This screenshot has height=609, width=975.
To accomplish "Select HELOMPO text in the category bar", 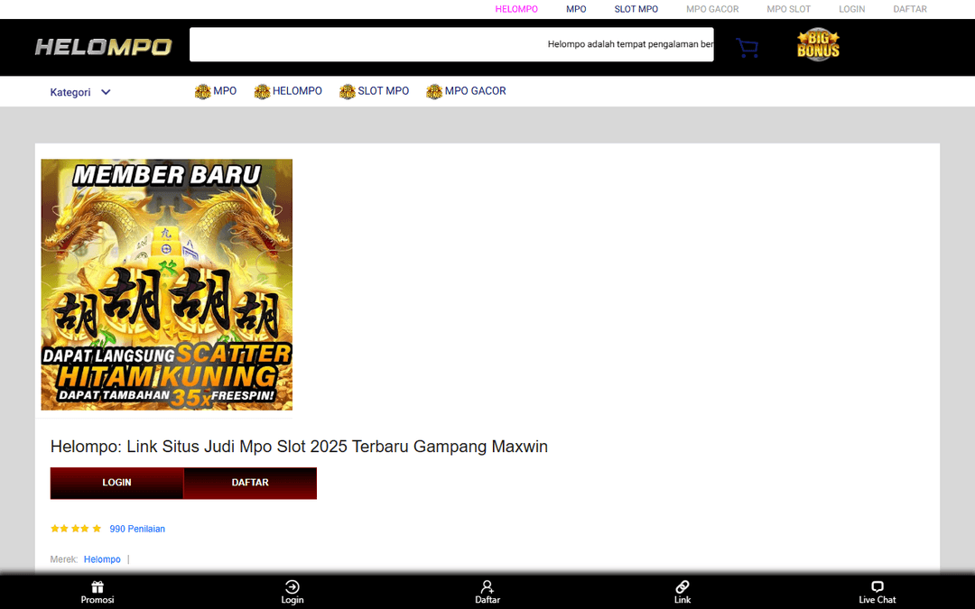I will (297, 91).
